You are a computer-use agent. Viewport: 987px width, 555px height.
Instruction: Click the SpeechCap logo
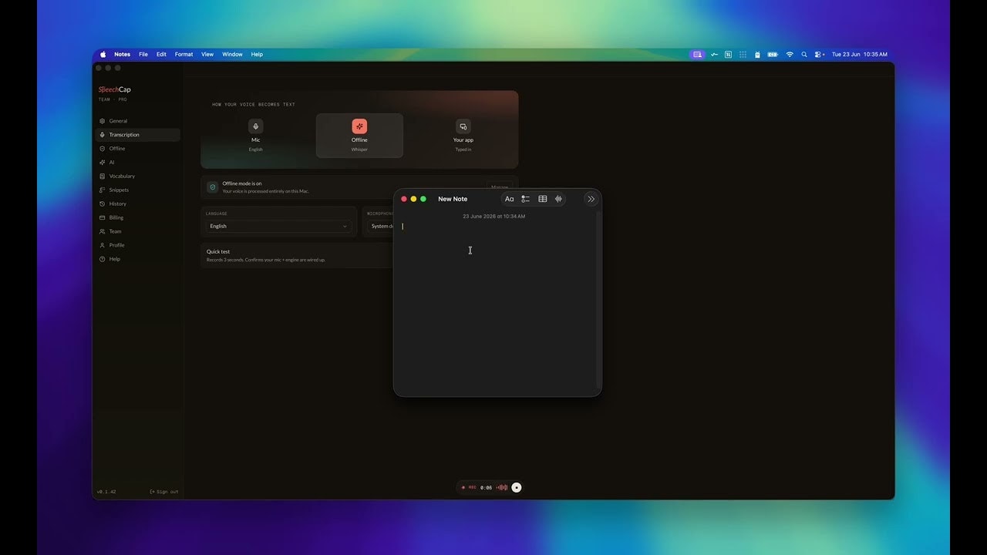click(x=115, y=89)
